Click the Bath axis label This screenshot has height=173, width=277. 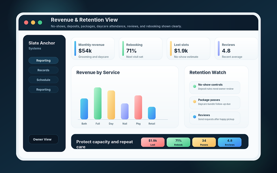pyautogui.click(x=84, y=124)
